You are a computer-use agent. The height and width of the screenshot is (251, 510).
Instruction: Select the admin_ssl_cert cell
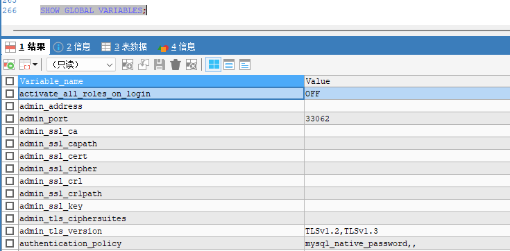click(x=161, y=156)
